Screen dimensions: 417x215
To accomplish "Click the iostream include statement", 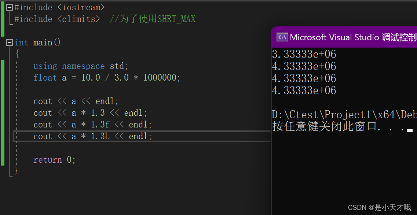I will (x=59, y=7).
